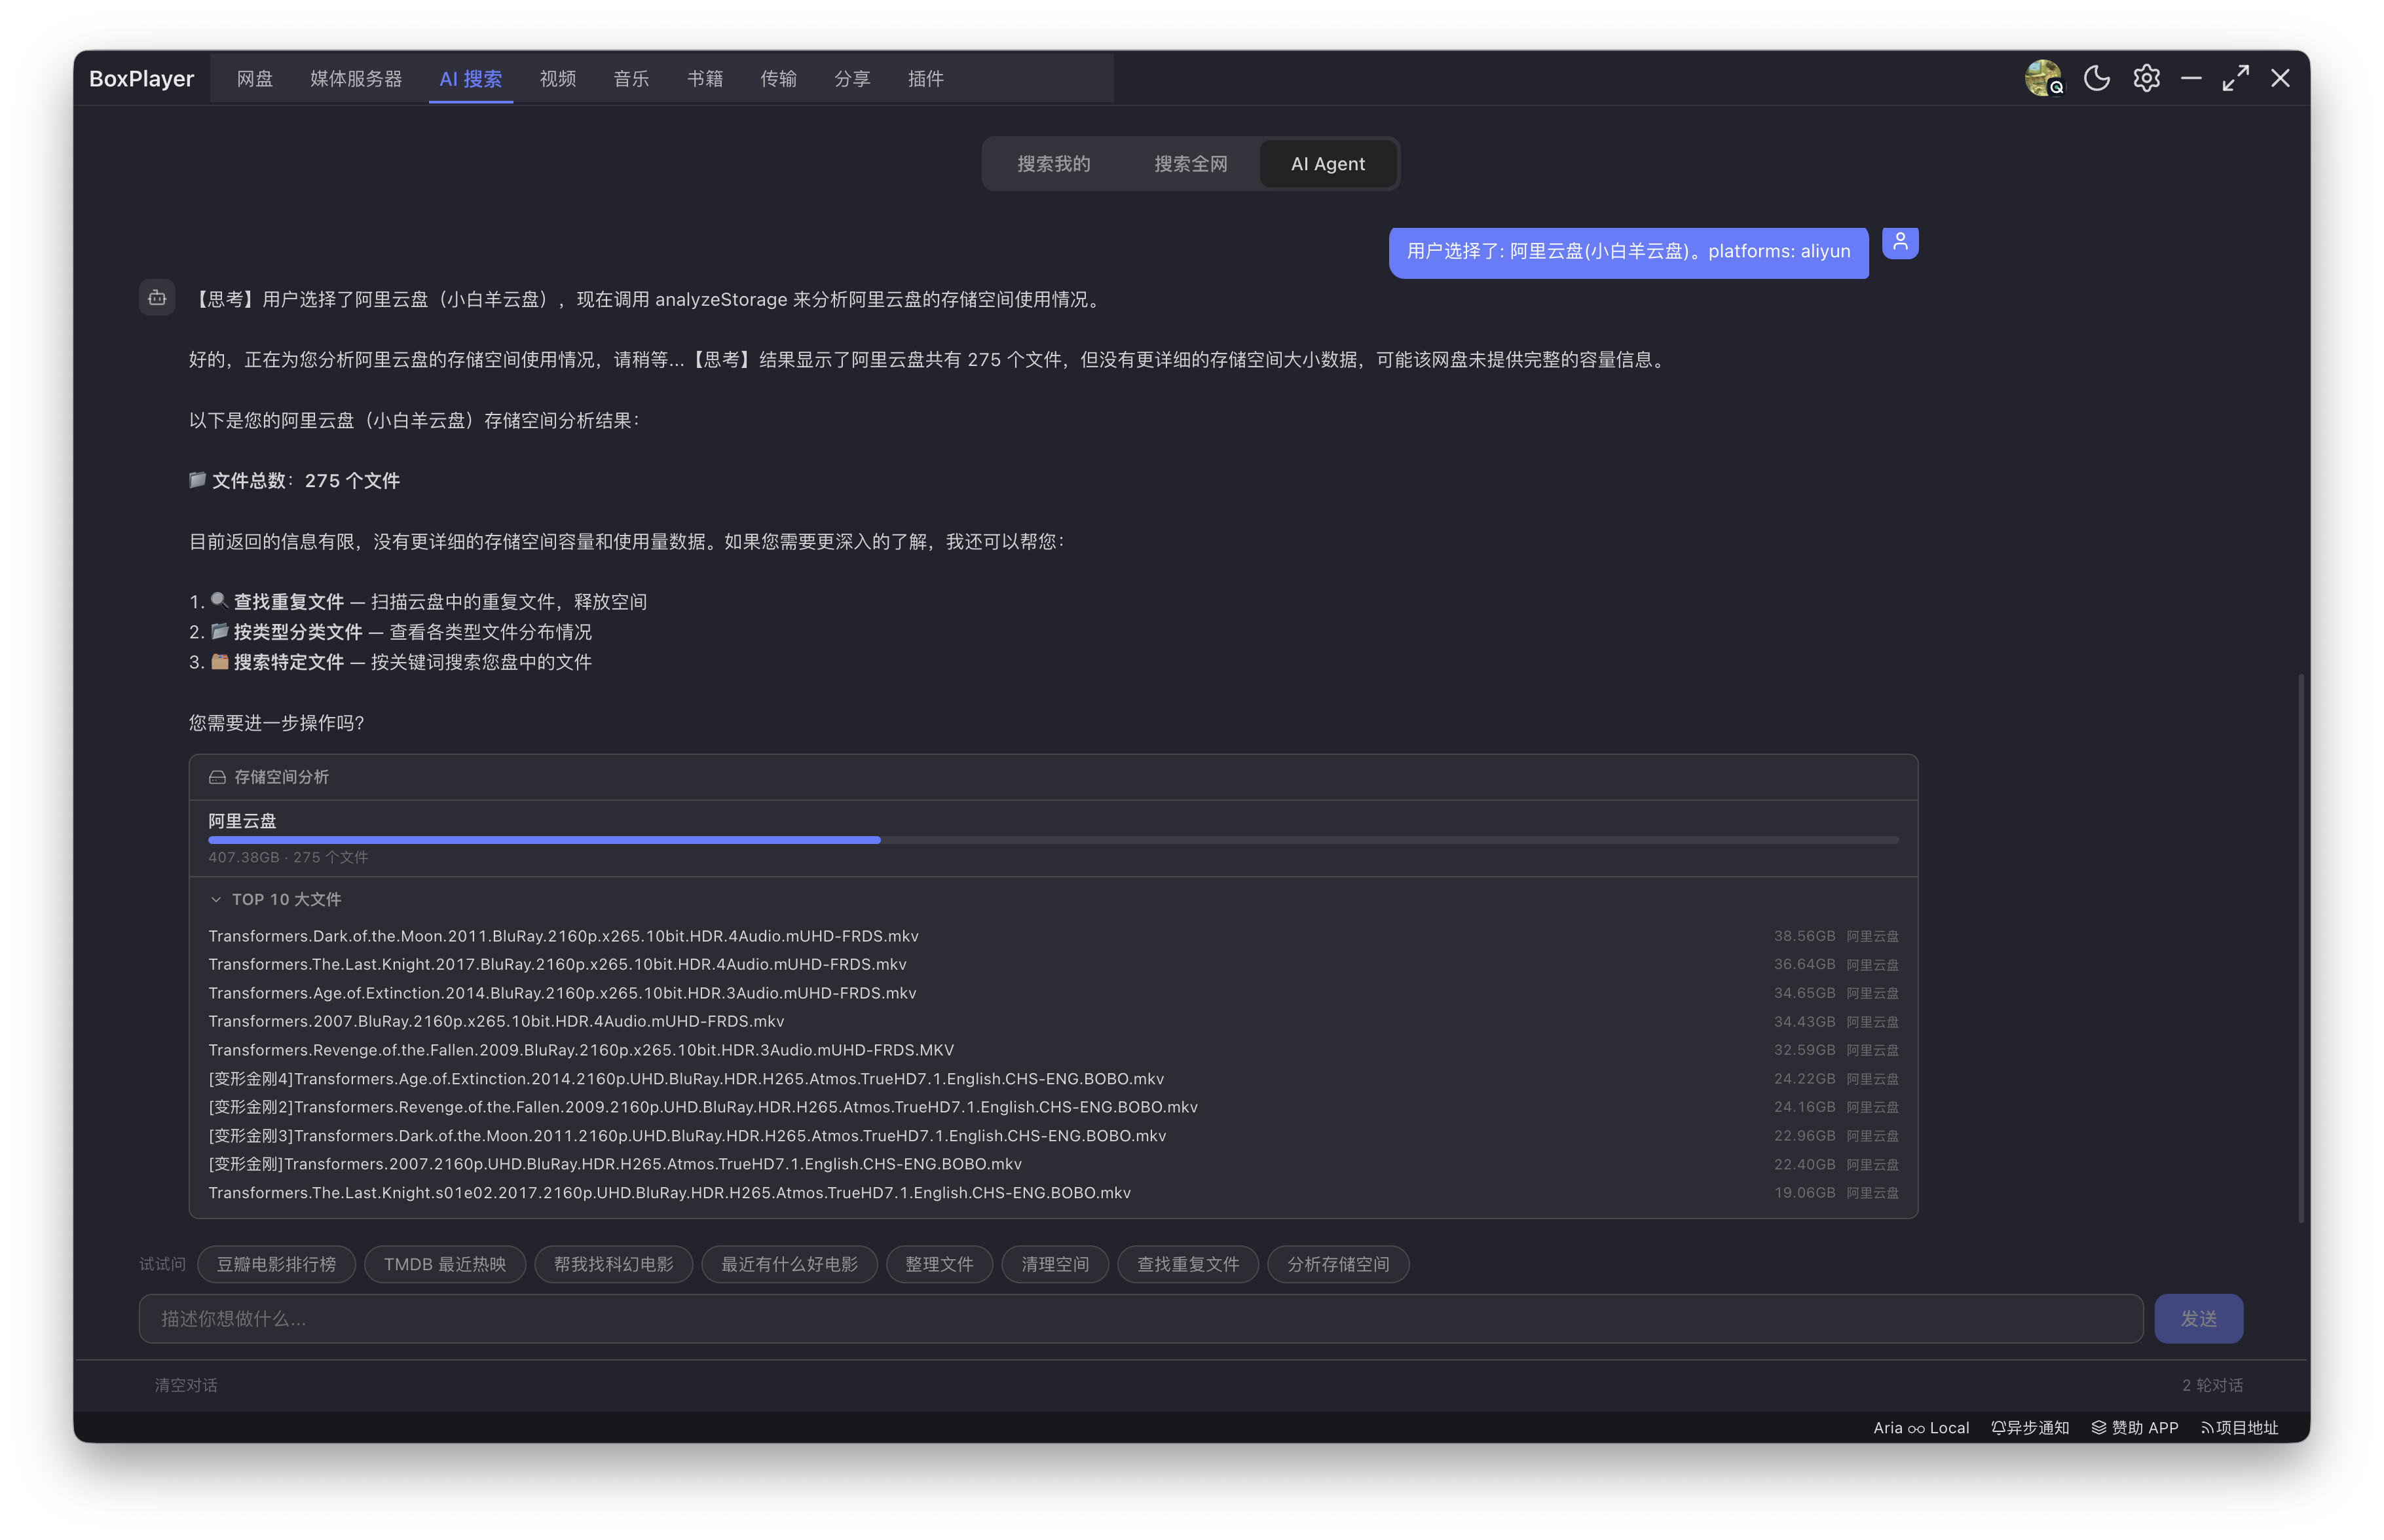Image resolution: width=2384 pixels, height=1540 pixels.
Task: Click the BoxPlayer app title
Action: click(x=141, y=78)
